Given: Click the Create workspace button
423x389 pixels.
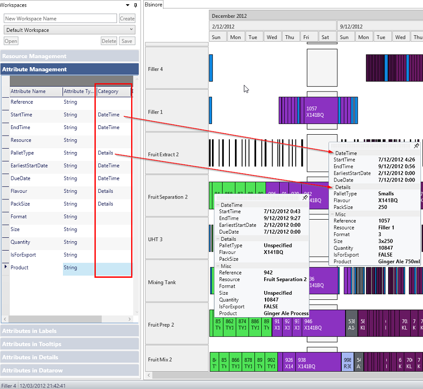Looking at the screenshot, I should click(x=127, y=19).
